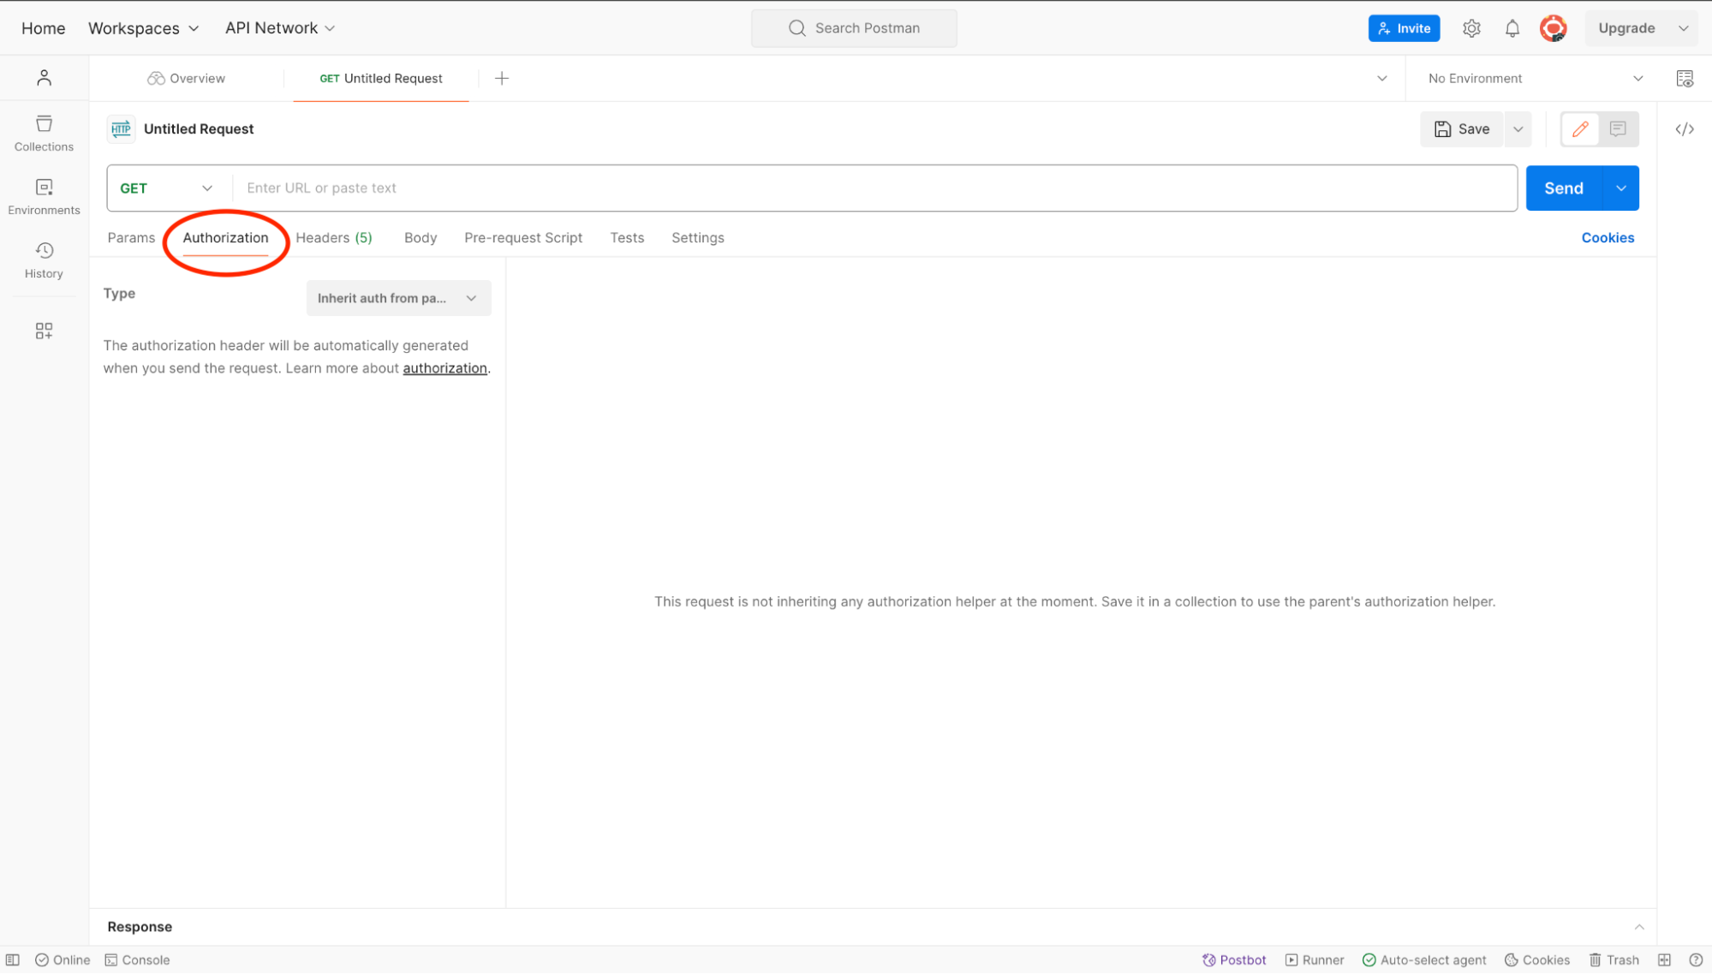Open the authorization documentation link

[x=444, y=368]
